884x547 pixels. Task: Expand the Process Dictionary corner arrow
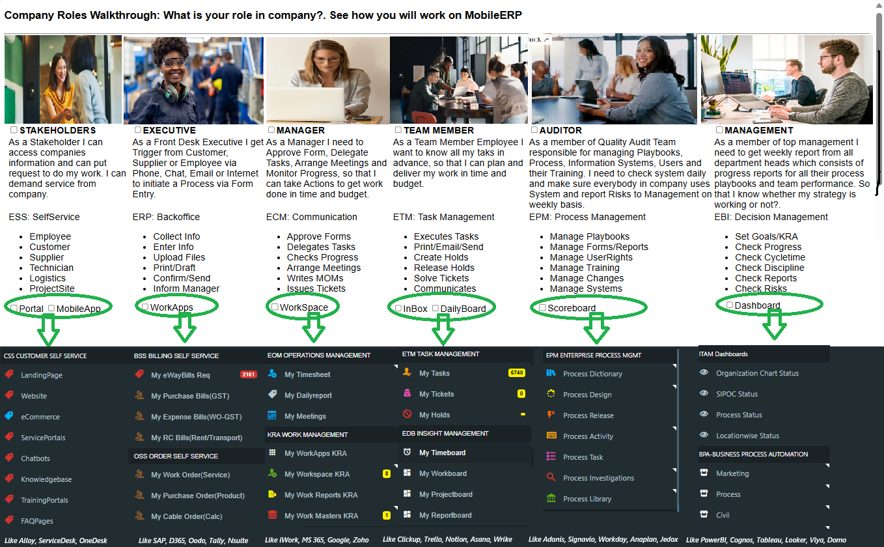674,367
